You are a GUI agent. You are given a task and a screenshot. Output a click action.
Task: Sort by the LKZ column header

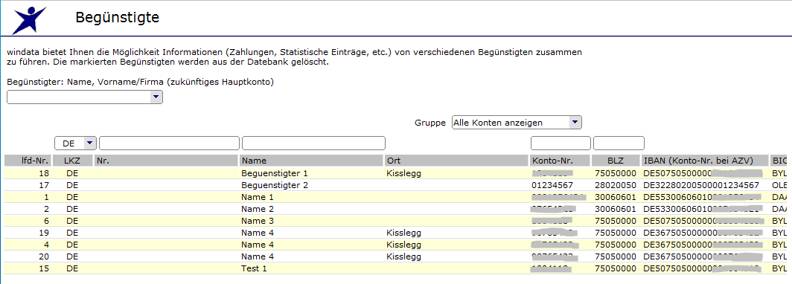(x=73, y=161)
